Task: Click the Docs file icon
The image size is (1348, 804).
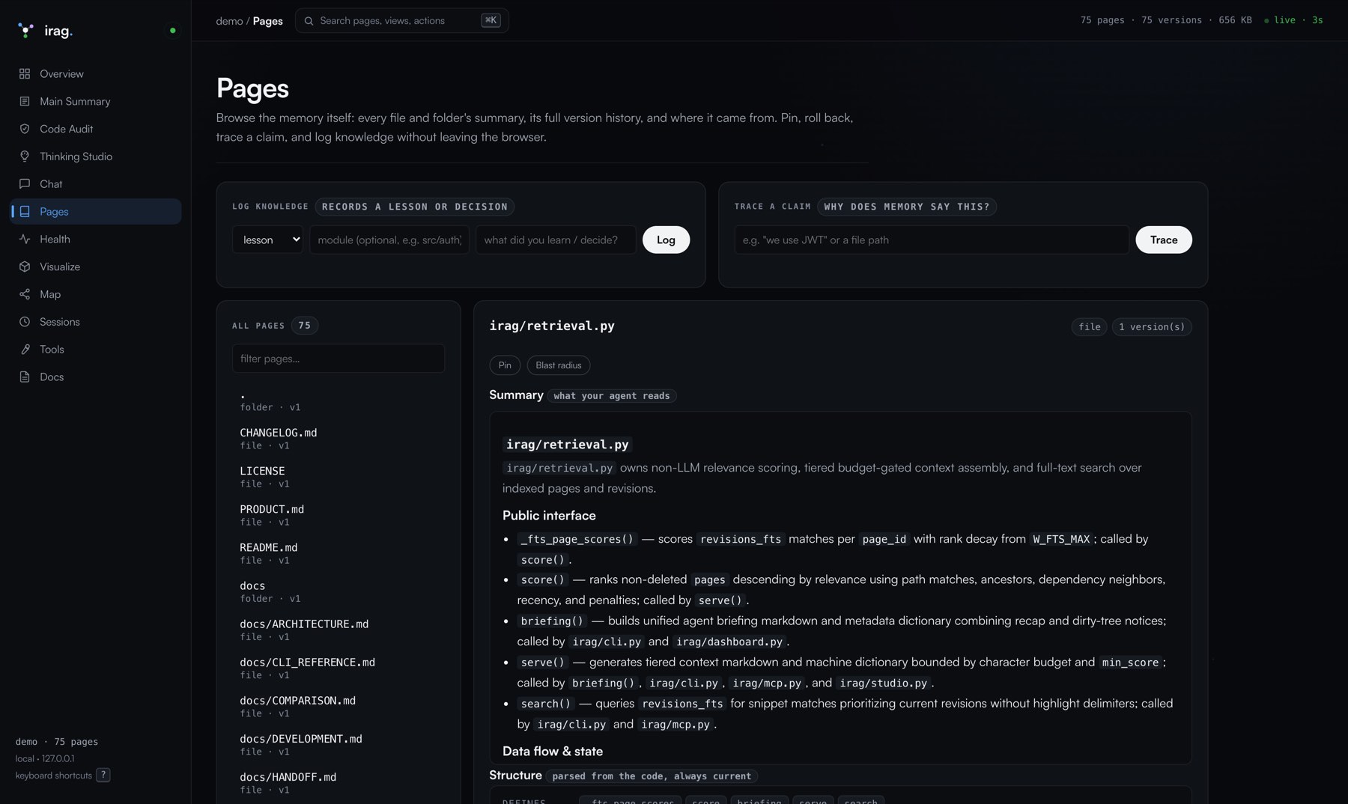Action: pyautogui.click(x=25, y=377)
